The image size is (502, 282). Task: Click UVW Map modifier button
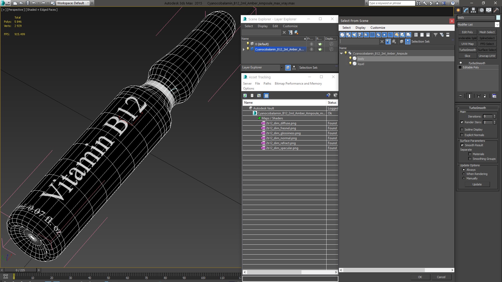click(x=467, y=44)
